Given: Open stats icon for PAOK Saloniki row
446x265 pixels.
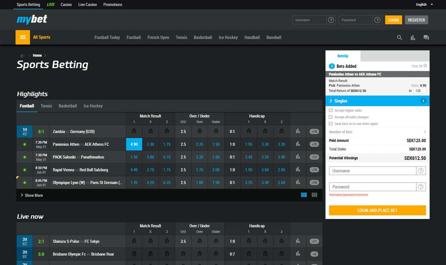Looking at the screenshot, I should [298, 157].
